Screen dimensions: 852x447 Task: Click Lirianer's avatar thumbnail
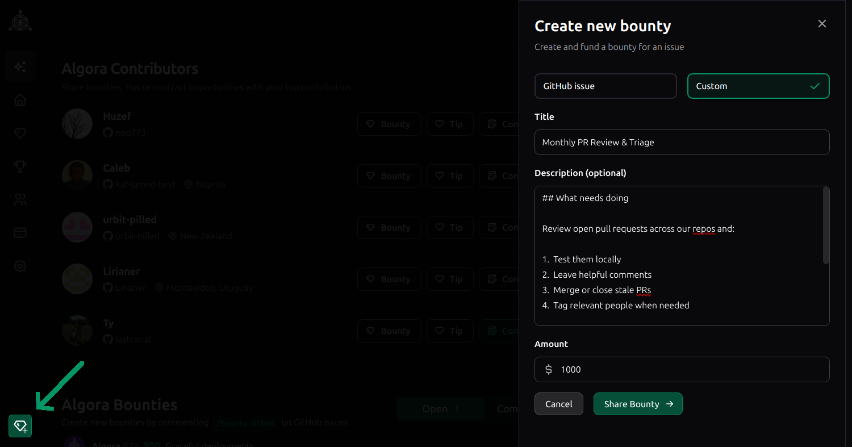(x=77, y=279)
